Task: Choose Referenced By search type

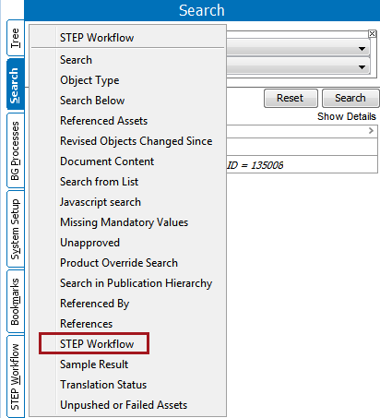Action: coord(95,304)
